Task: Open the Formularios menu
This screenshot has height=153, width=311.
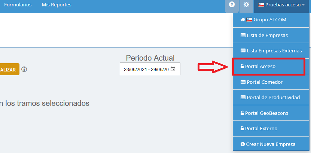Action: pyautogui.click(x=18, y=5)
